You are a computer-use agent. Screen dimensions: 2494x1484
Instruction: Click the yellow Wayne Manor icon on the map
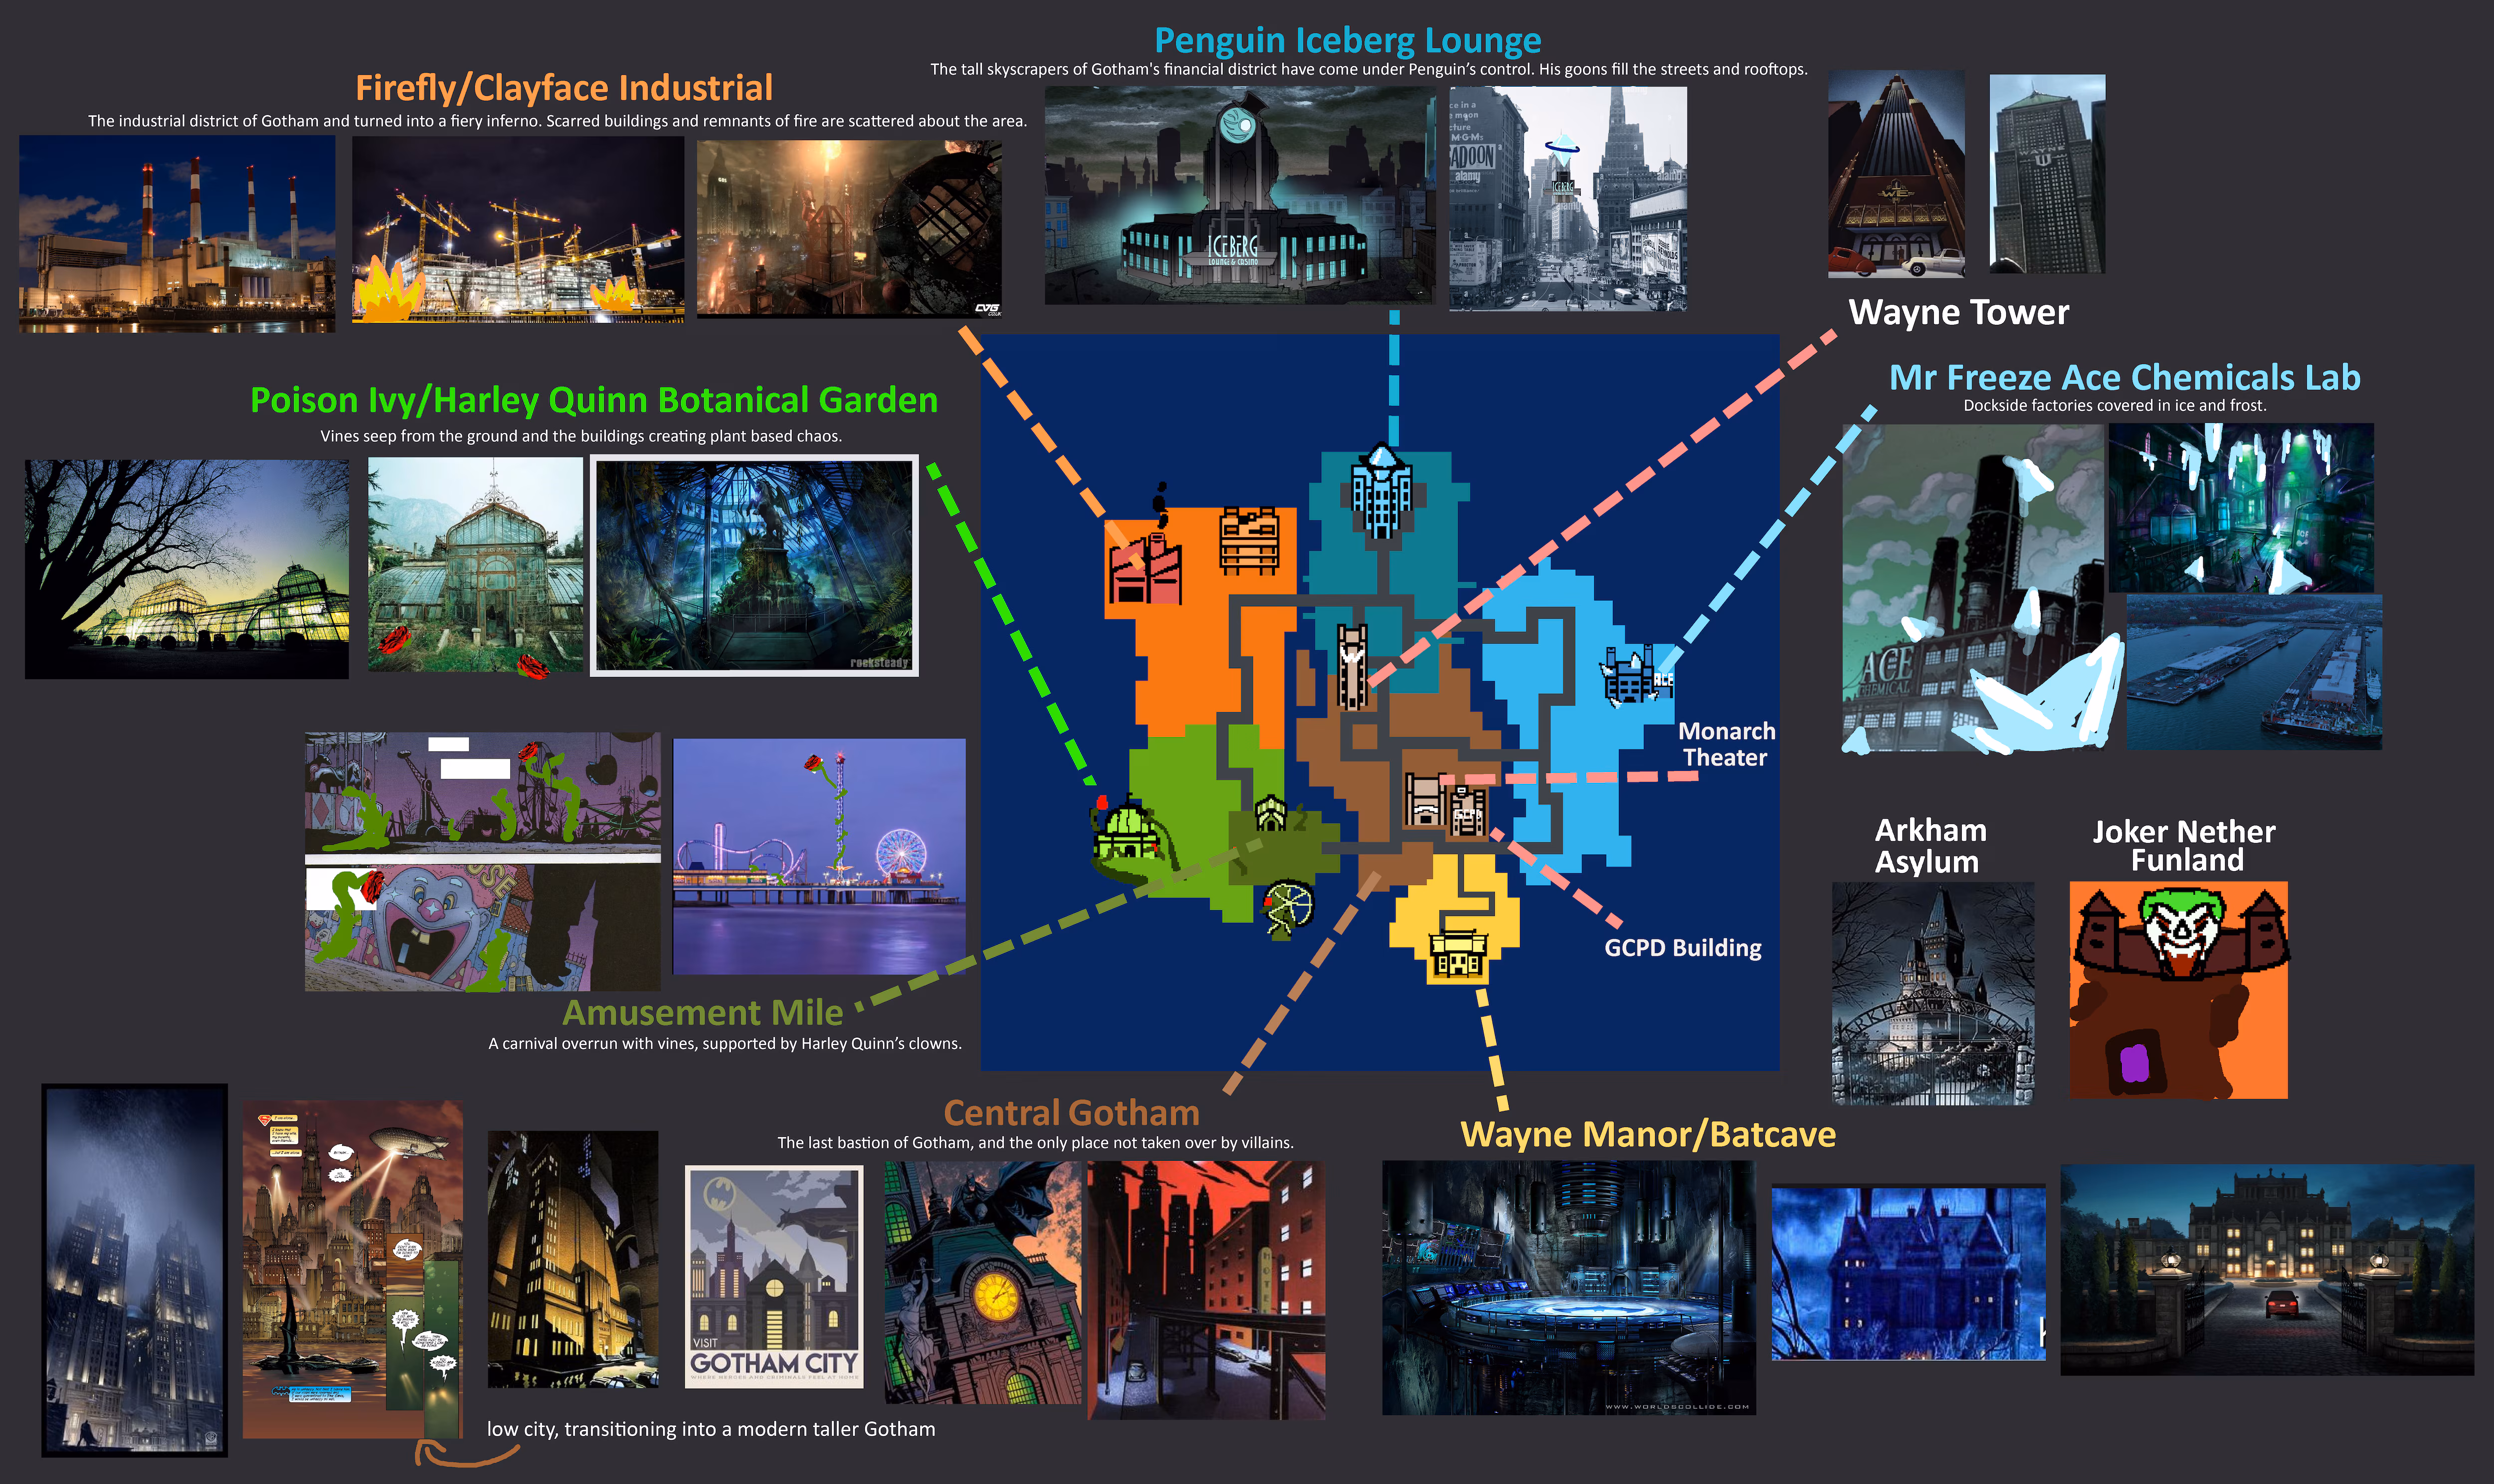(x=1458, y=954)
